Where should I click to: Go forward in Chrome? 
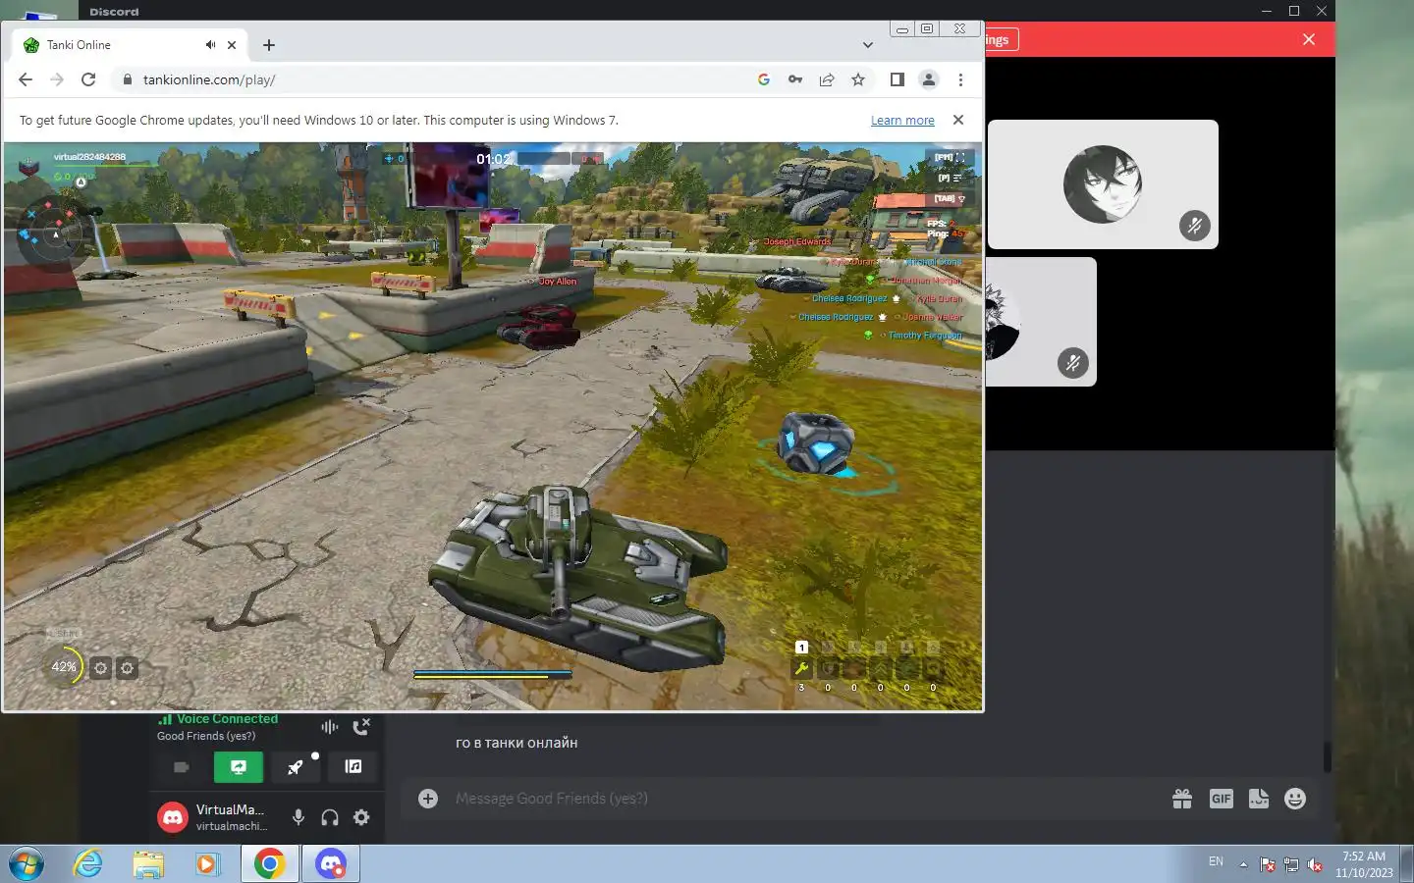[57, 79]
